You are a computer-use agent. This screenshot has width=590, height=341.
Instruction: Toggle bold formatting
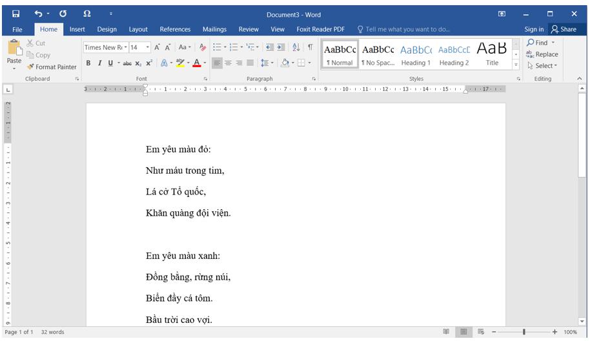(x=88, y=63)
